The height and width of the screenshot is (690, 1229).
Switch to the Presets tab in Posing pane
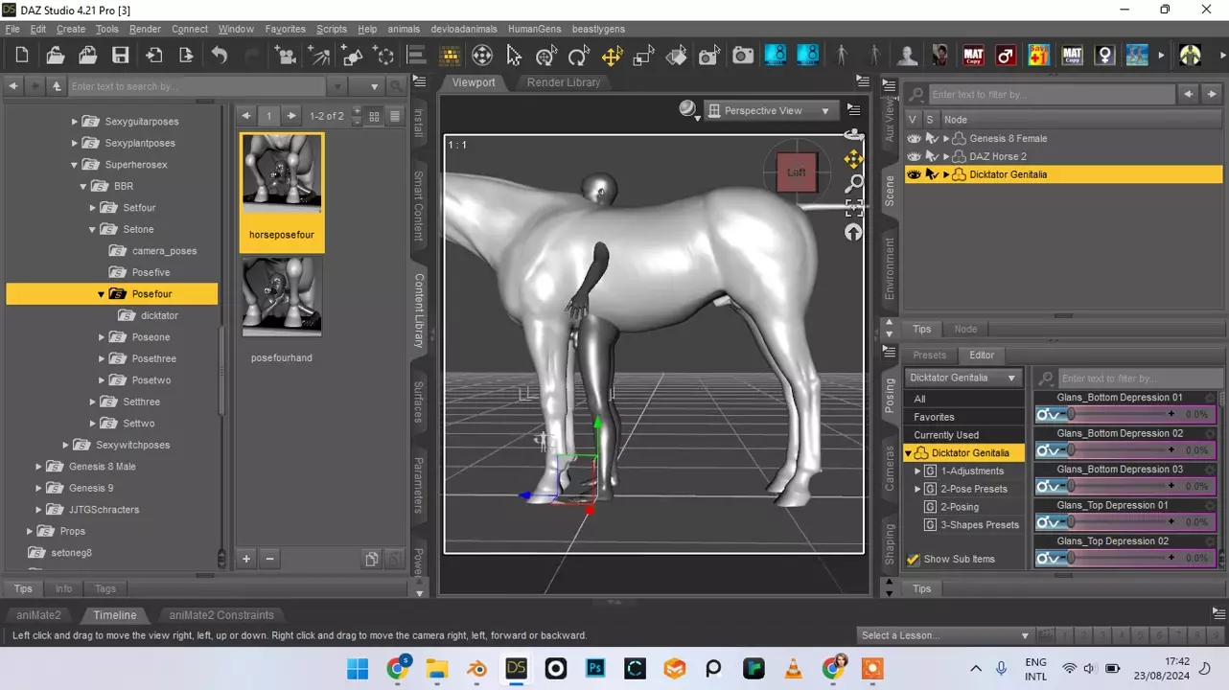(x=929, y=356)
